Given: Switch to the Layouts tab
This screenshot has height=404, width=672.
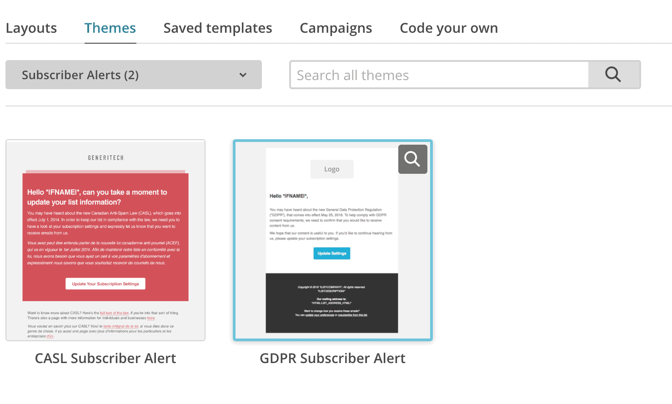Looking at the screenshot, I should [31, 28].
